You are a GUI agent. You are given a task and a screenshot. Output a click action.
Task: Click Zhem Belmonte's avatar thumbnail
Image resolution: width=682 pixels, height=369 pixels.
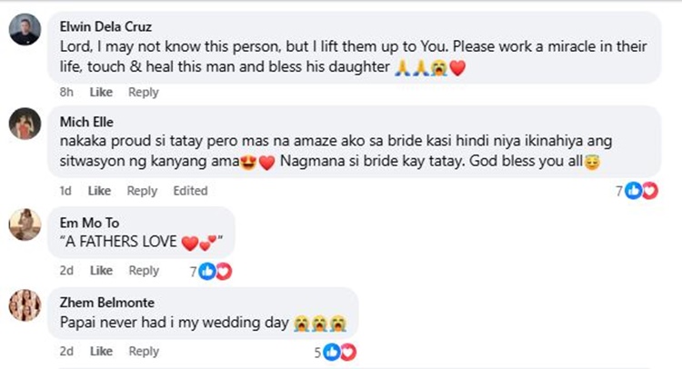pyautogui.click(x=24, y=304)
